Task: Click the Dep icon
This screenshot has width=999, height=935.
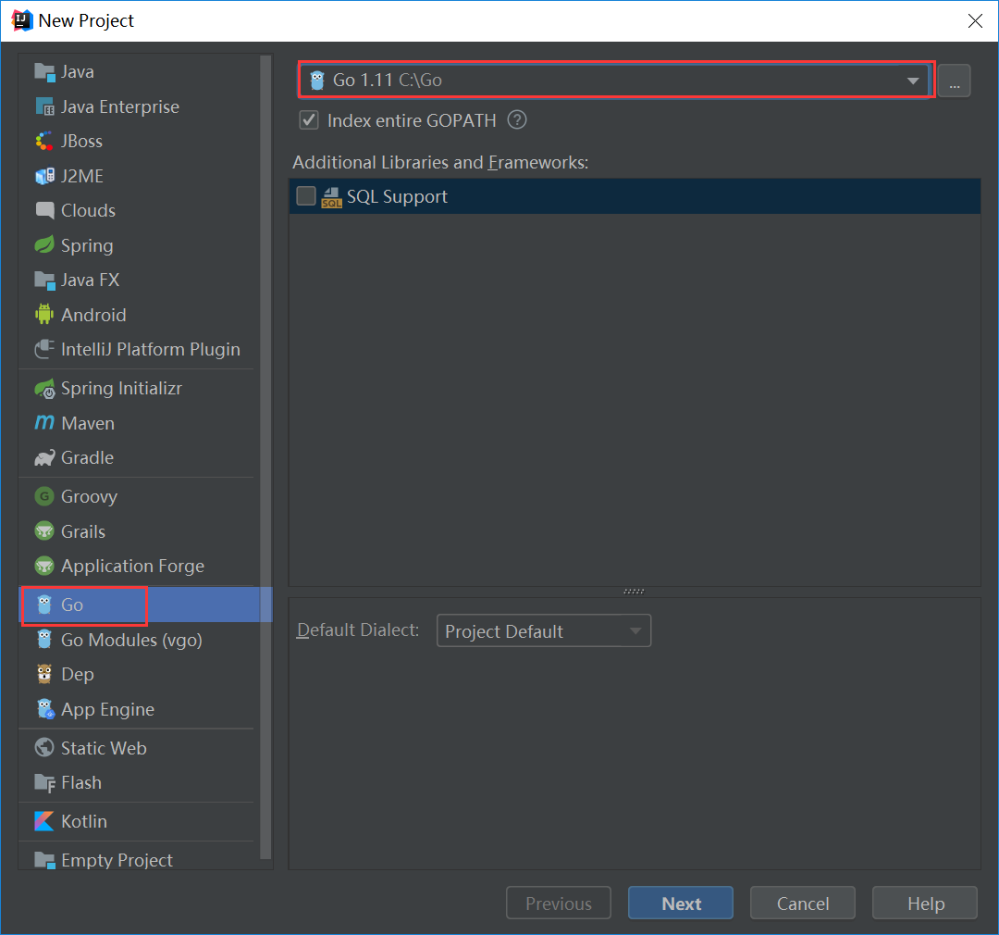Action: point(44,674)
